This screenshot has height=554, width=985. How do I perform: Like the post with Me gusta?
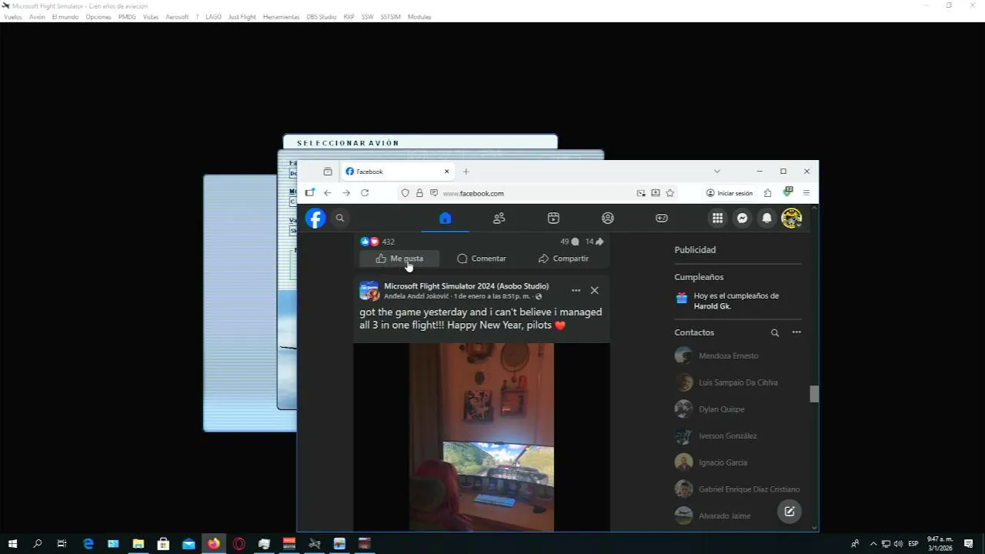point(399,259)
